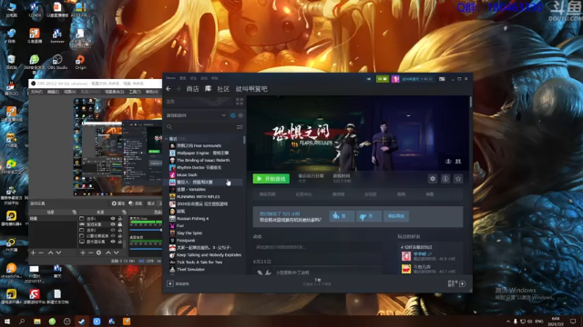Open the game settings gear icon
This screenshot has width=583, height=327.
(x=433, y=179)
